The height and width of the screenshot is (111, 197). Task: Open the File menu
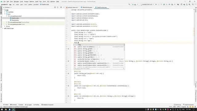pyautogui.click(x=4, y=2)
